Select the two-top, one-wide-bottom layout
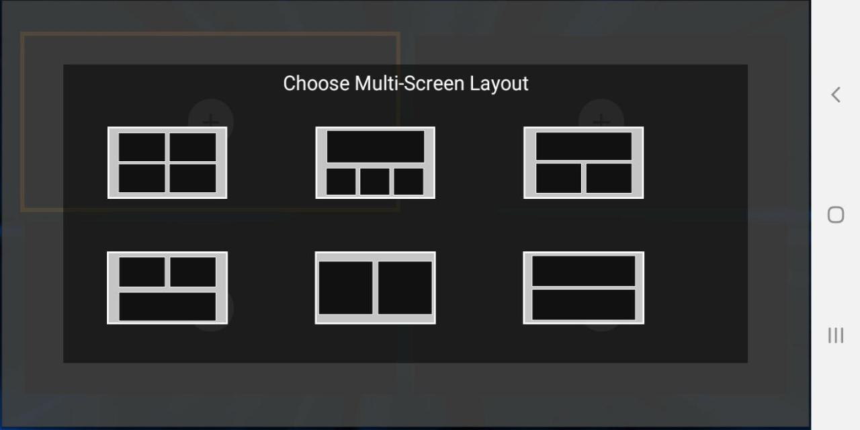860x430 pixels. tap(167, 288)
